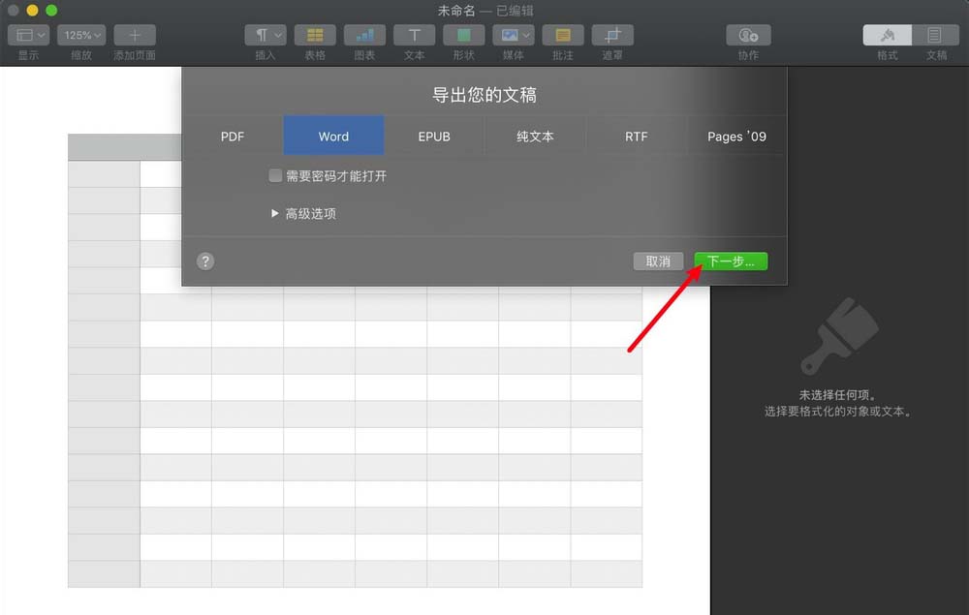Screen dimensions: 969x615
Task: Open the 125% zoom dropdown
Action: (81, 35)
